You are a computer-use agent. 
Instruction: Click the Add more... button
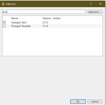(95, 12)
